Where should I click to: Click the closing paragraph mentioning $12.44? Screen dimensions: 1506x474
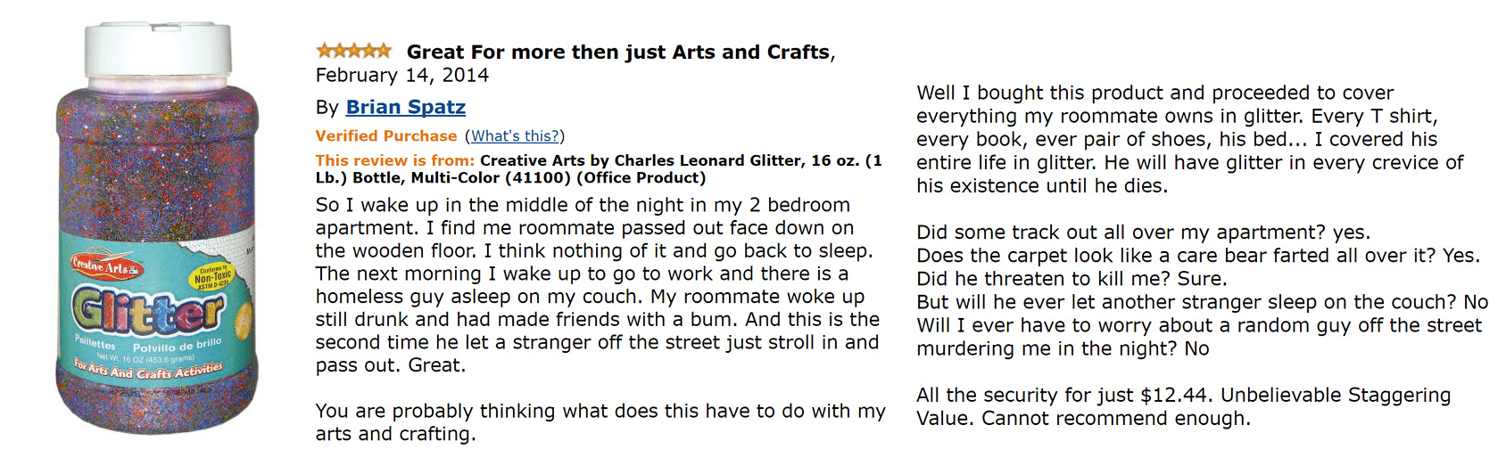(x=1183, y=406)
